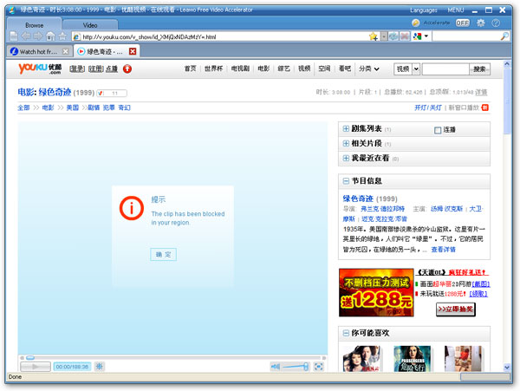Open 查看详情 details link

443,249
